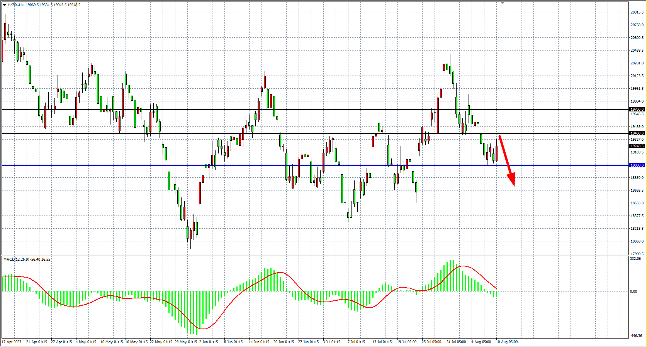
Task: Click the 17900.5 bottom price scale value
Action: [x=637, y=254]
